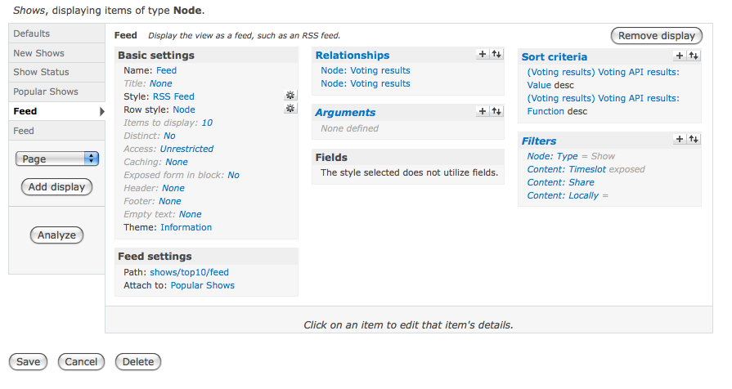Rearrange arguments using the sort arrows icon
This screenshot has width=732, height=389.
(496, 111)
